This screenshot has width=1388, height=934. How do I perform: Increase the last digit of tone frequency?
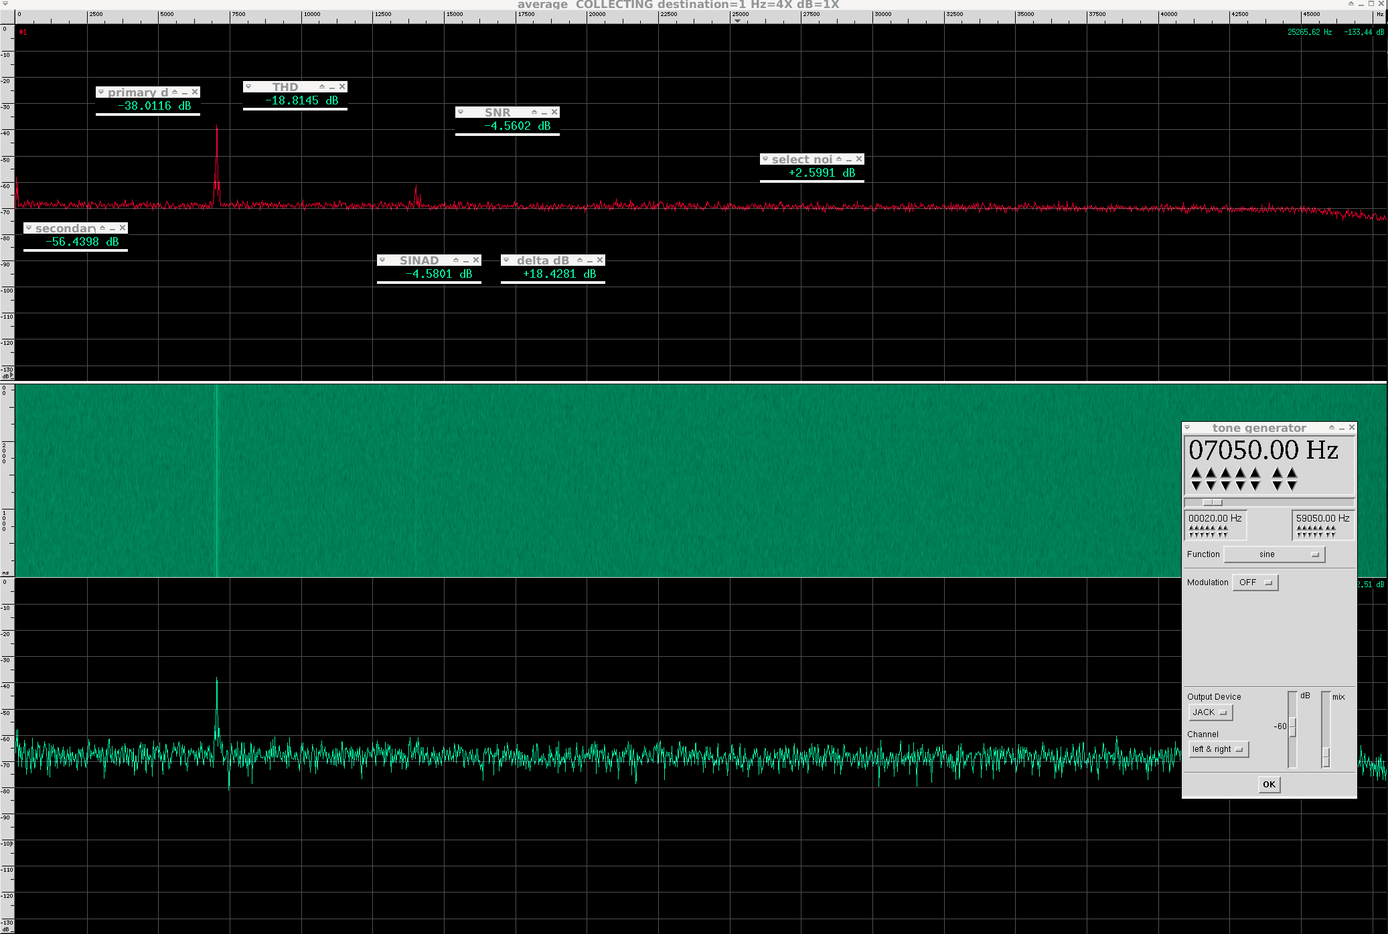(1292, 473)
